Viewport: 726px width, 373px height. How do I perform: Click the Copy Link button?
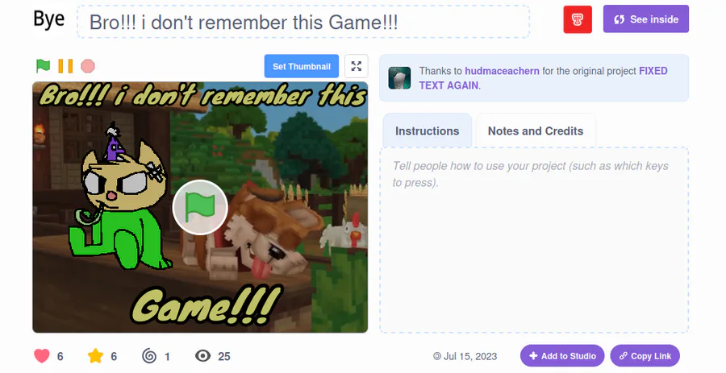tap(645, 356)
